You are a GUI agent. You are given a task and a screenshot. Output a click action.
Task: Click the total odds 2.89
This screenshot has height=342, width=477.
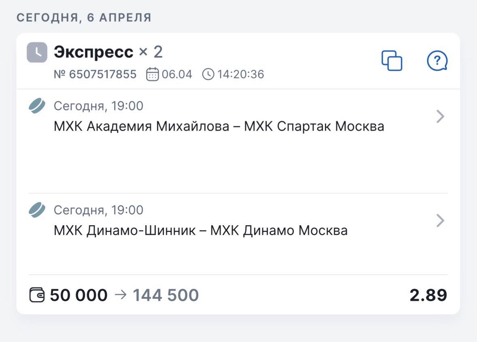coord(428,295)
